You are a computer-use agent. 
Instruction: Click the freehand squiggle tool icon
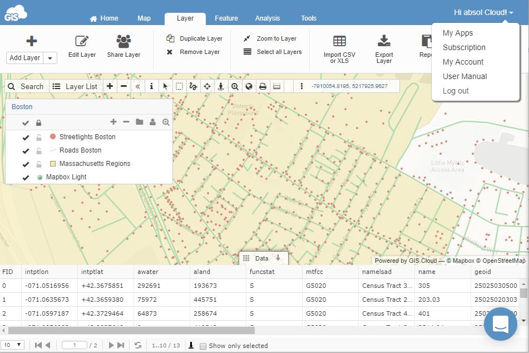pyautogui.click(x=194, y=86)
